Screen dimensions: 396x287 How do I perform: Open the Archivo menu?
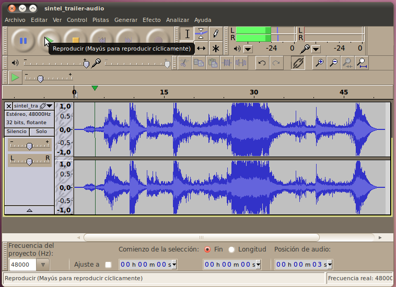pyautogui.click(x=15, y=20)
